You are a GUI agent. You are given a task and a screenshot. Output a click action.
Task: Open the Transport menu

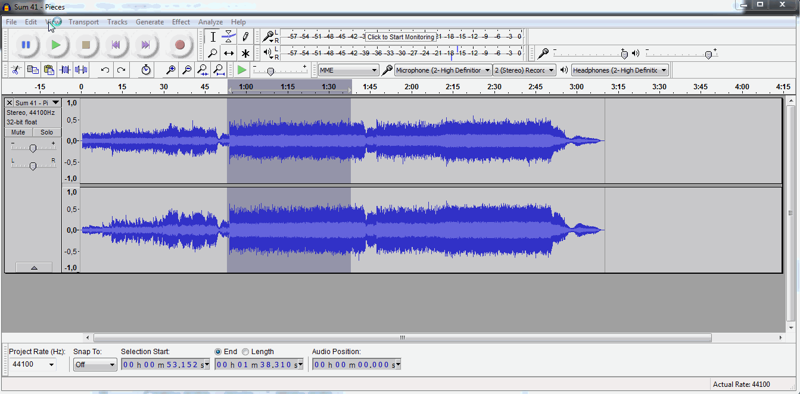pyautogui.click(x=84, y=22)
